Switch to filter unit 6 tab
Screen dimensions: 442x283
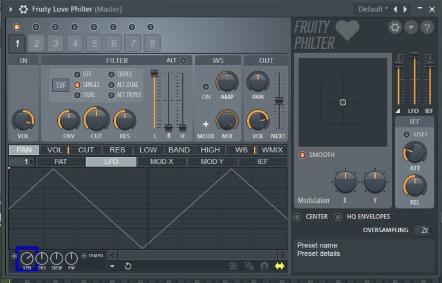point(113,43)
